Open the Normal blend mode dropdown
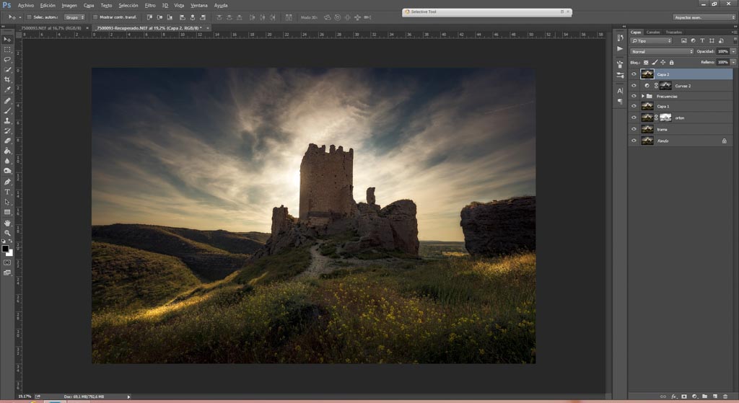Image resolution: width=739 pixels, height=403 pixels. [661, 52]
